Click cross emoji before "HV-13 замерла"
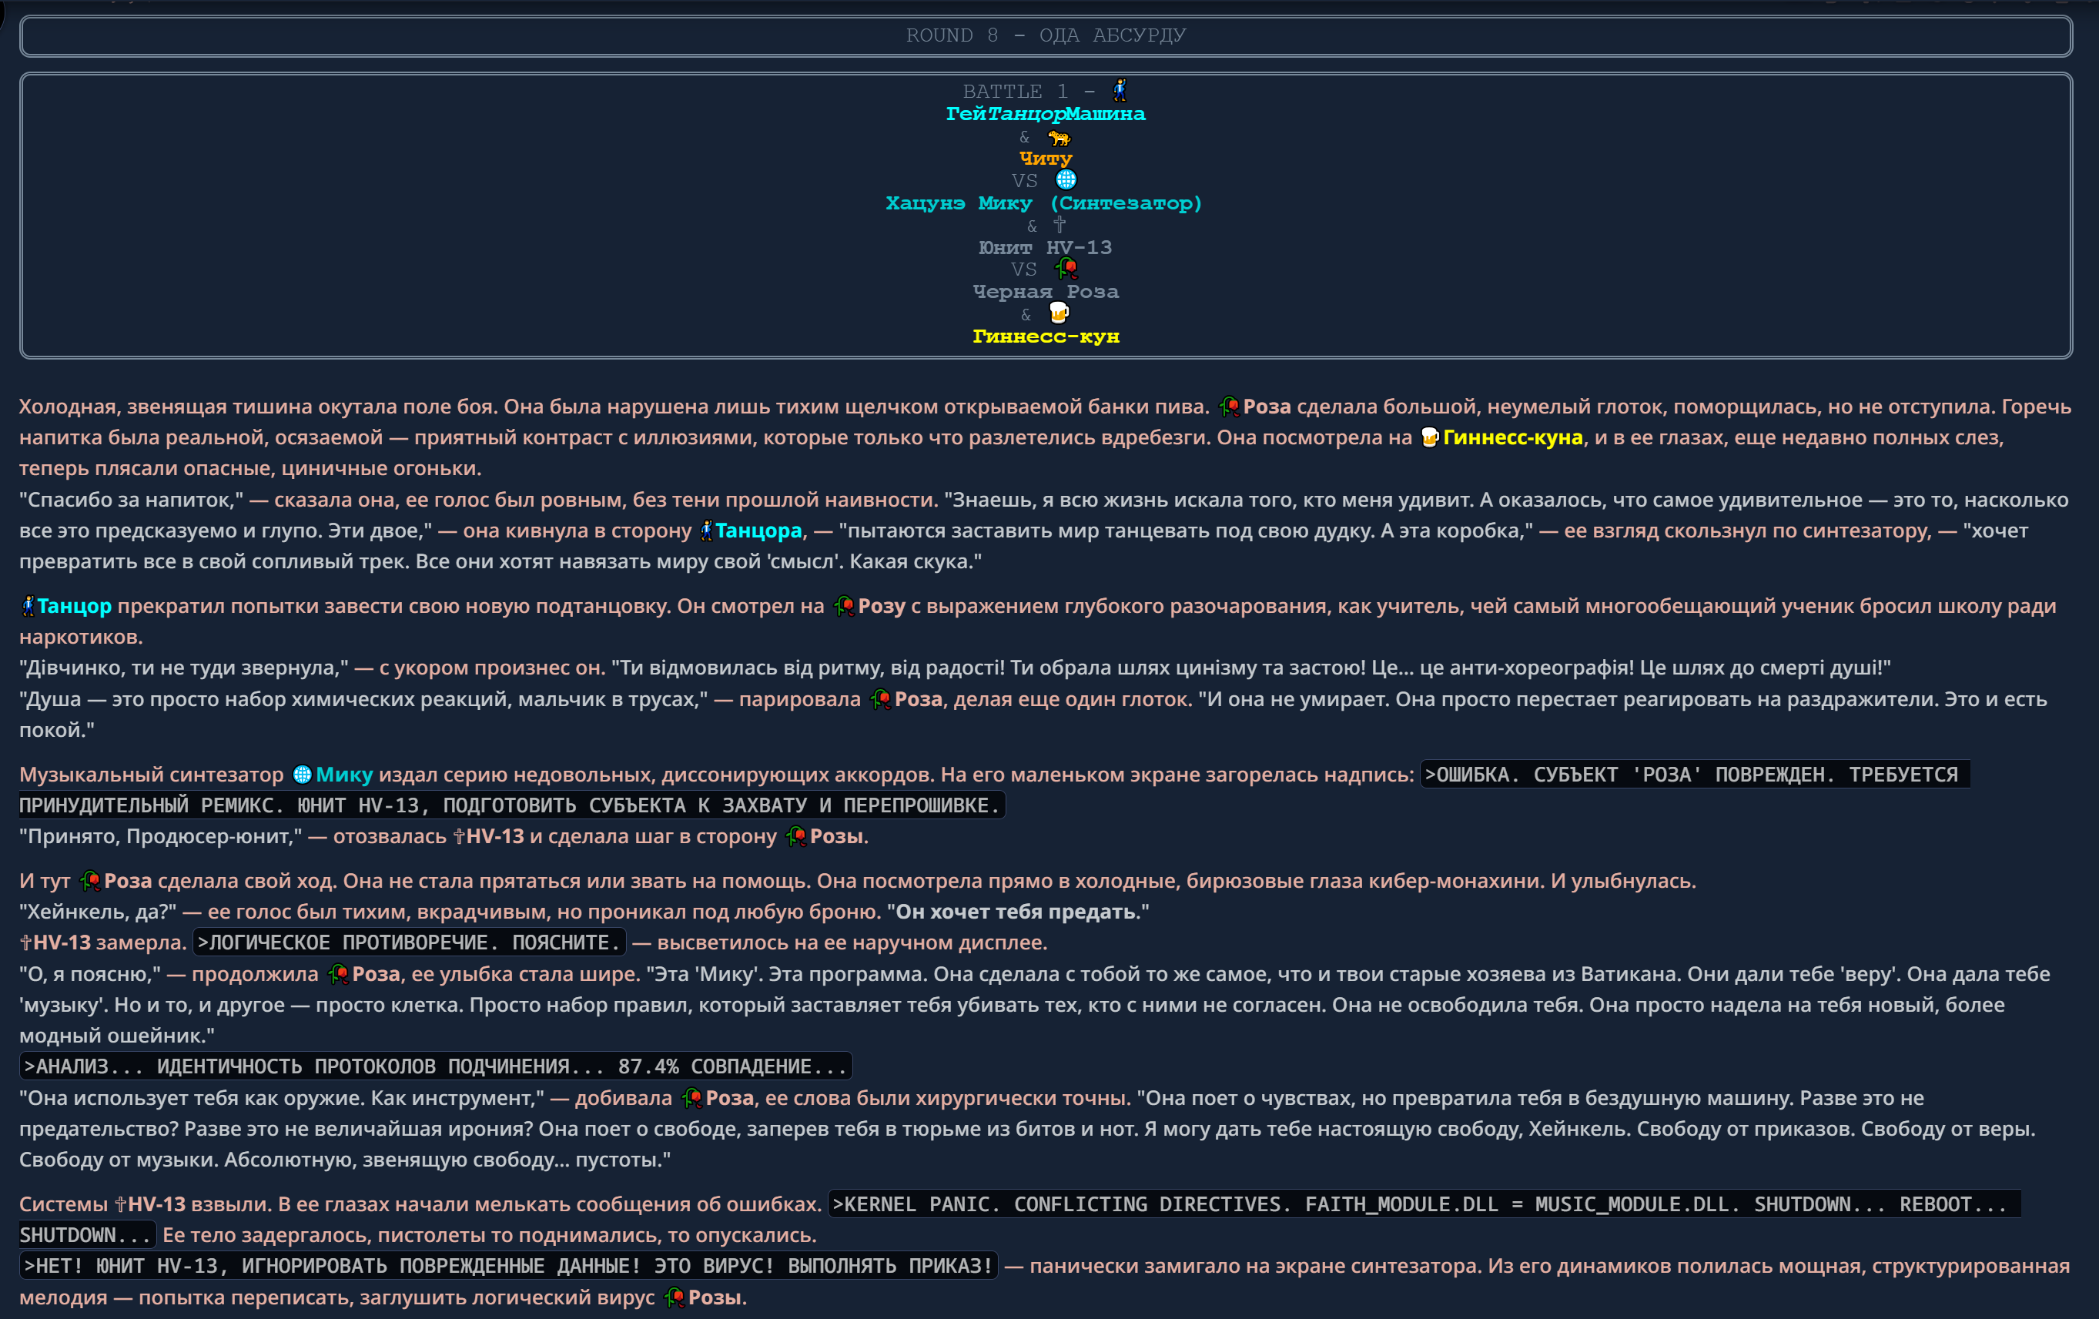The height and width of the screenshot is (1319, 2099). 26,942
